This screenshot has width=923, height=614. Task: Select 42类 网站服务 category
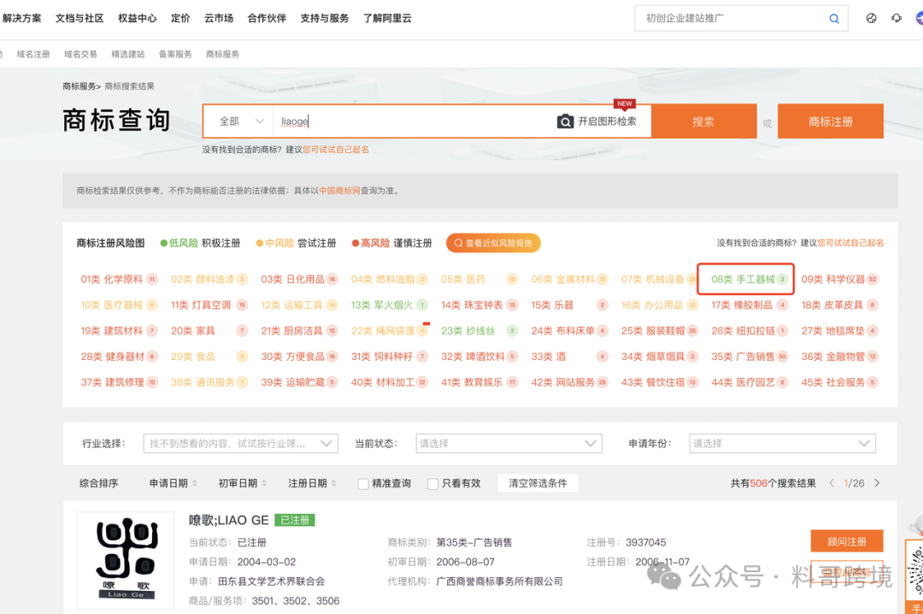click(569, 382)
